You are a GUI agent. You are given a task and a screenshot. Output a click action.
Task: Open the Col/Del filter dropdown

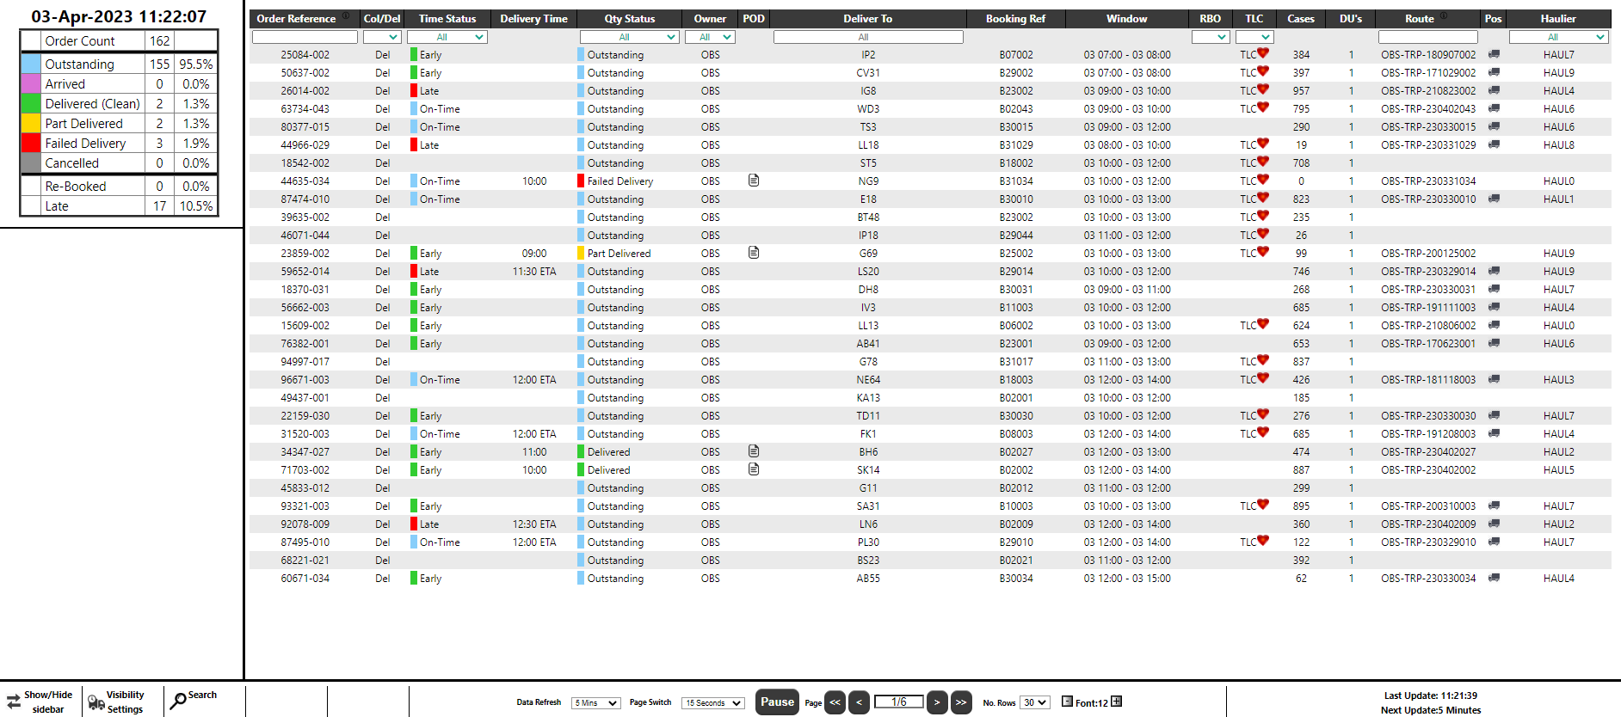click(x=382, y=37)
